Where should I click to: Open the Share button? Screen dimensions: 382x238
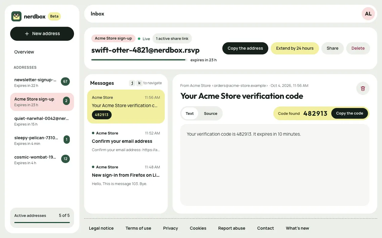(x=332, y=48)
